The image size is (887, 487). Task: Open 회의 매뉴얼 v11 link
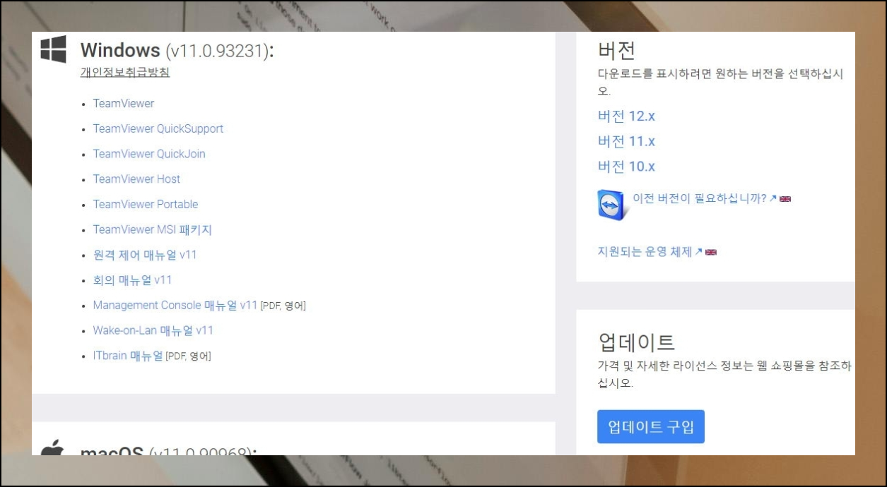pyautogui.click(x=133, y=280)
